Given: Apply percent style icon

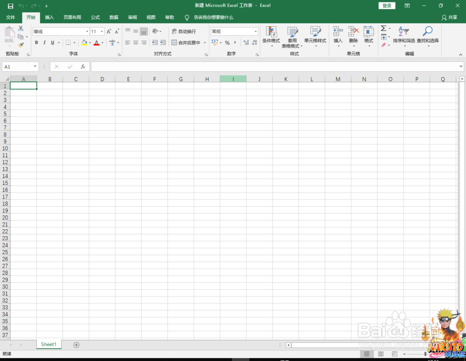Looking at the screenshot, I should pyautogui.click(x=227, y=43).
